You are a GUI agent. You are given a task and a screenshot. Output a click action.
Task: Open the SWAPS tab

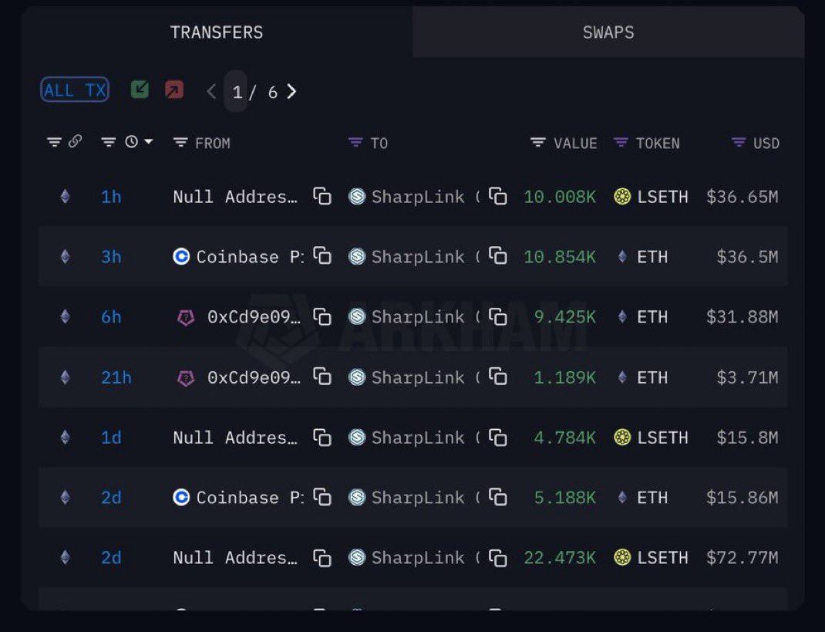pyautogui.click(x=608, y=32)
